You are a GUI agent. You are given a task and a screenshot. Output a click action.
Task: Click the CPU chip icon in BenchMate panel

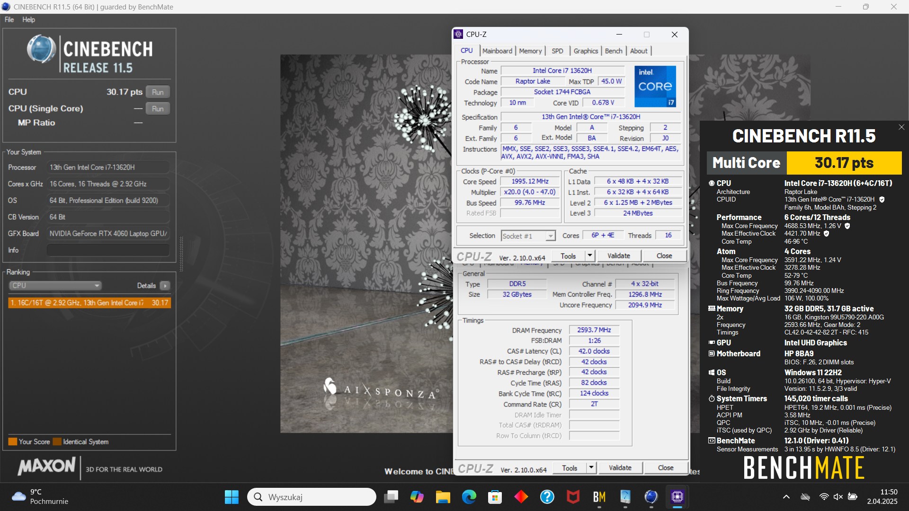(x=711, y=183)
